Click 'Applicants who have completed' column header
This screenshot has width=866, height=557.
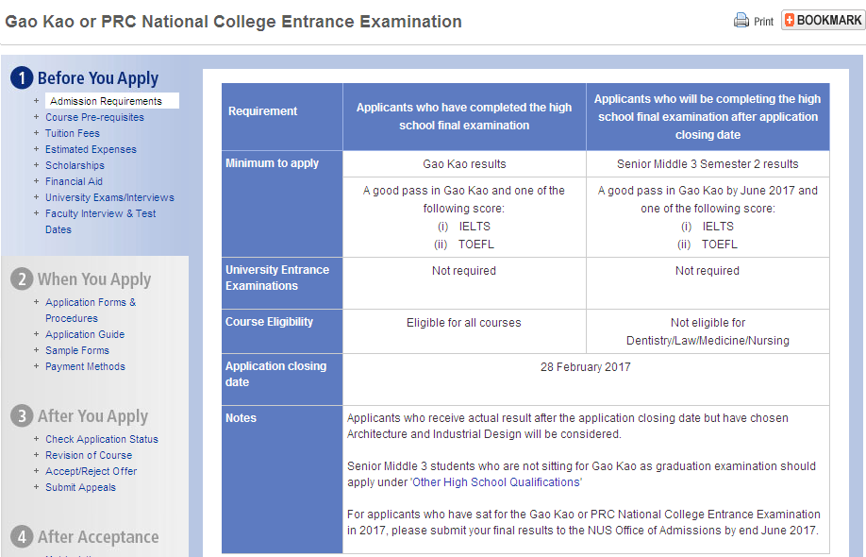coord(464,117)
